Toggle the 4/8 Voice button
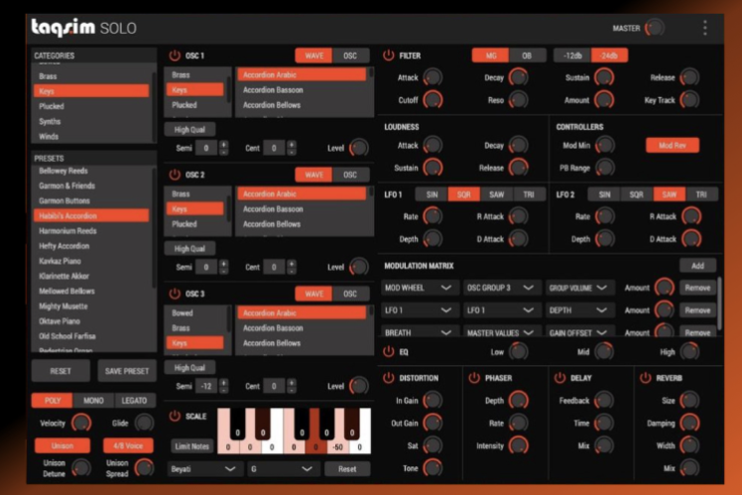The image size is (742, 495). [128, 445]
